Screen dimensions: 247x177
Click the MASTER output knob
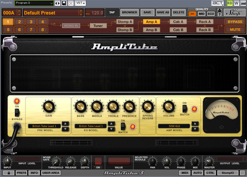pyautogui.click(x=209, y=162)
